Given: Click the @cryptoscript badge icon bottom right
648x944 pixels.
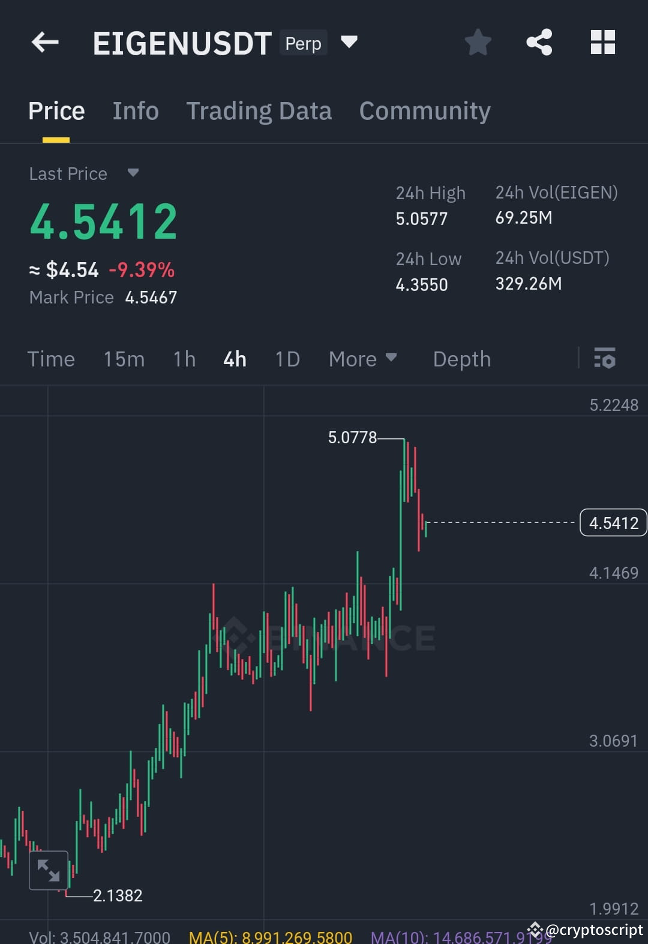Looking at the screenshot, I should [535, 929].
